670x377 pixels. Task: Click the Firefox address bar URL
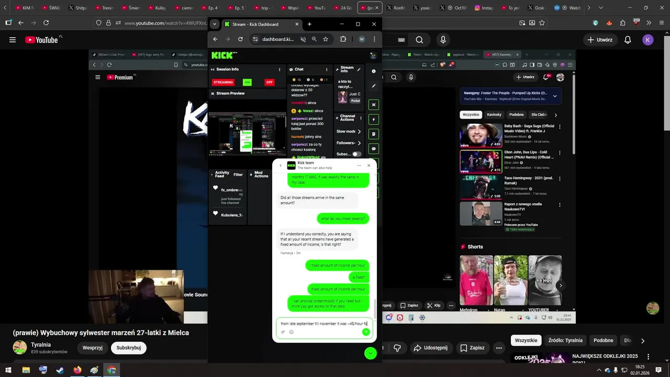tap(166, 23)
